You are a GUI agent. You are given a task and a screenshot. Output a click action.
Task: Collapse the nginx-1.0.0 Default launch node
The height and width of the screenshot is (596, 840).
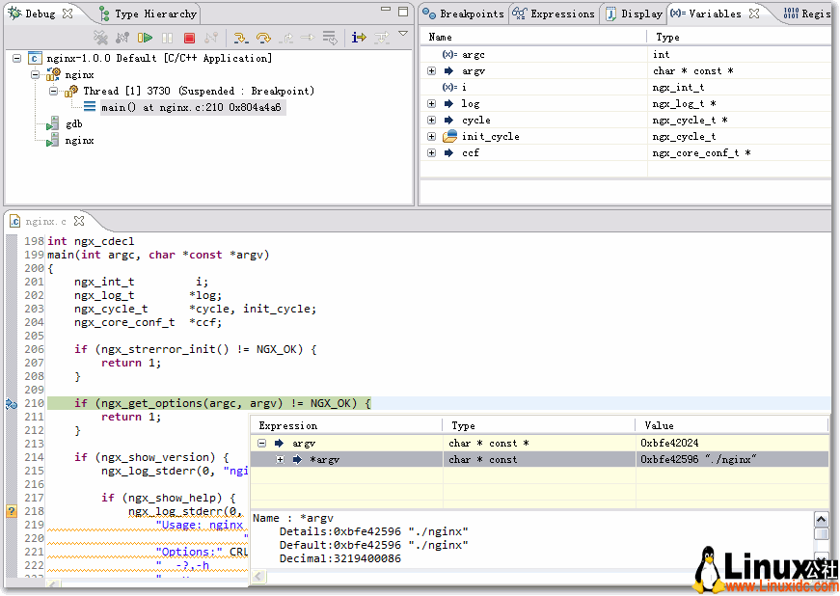click(x=17, y=58)
